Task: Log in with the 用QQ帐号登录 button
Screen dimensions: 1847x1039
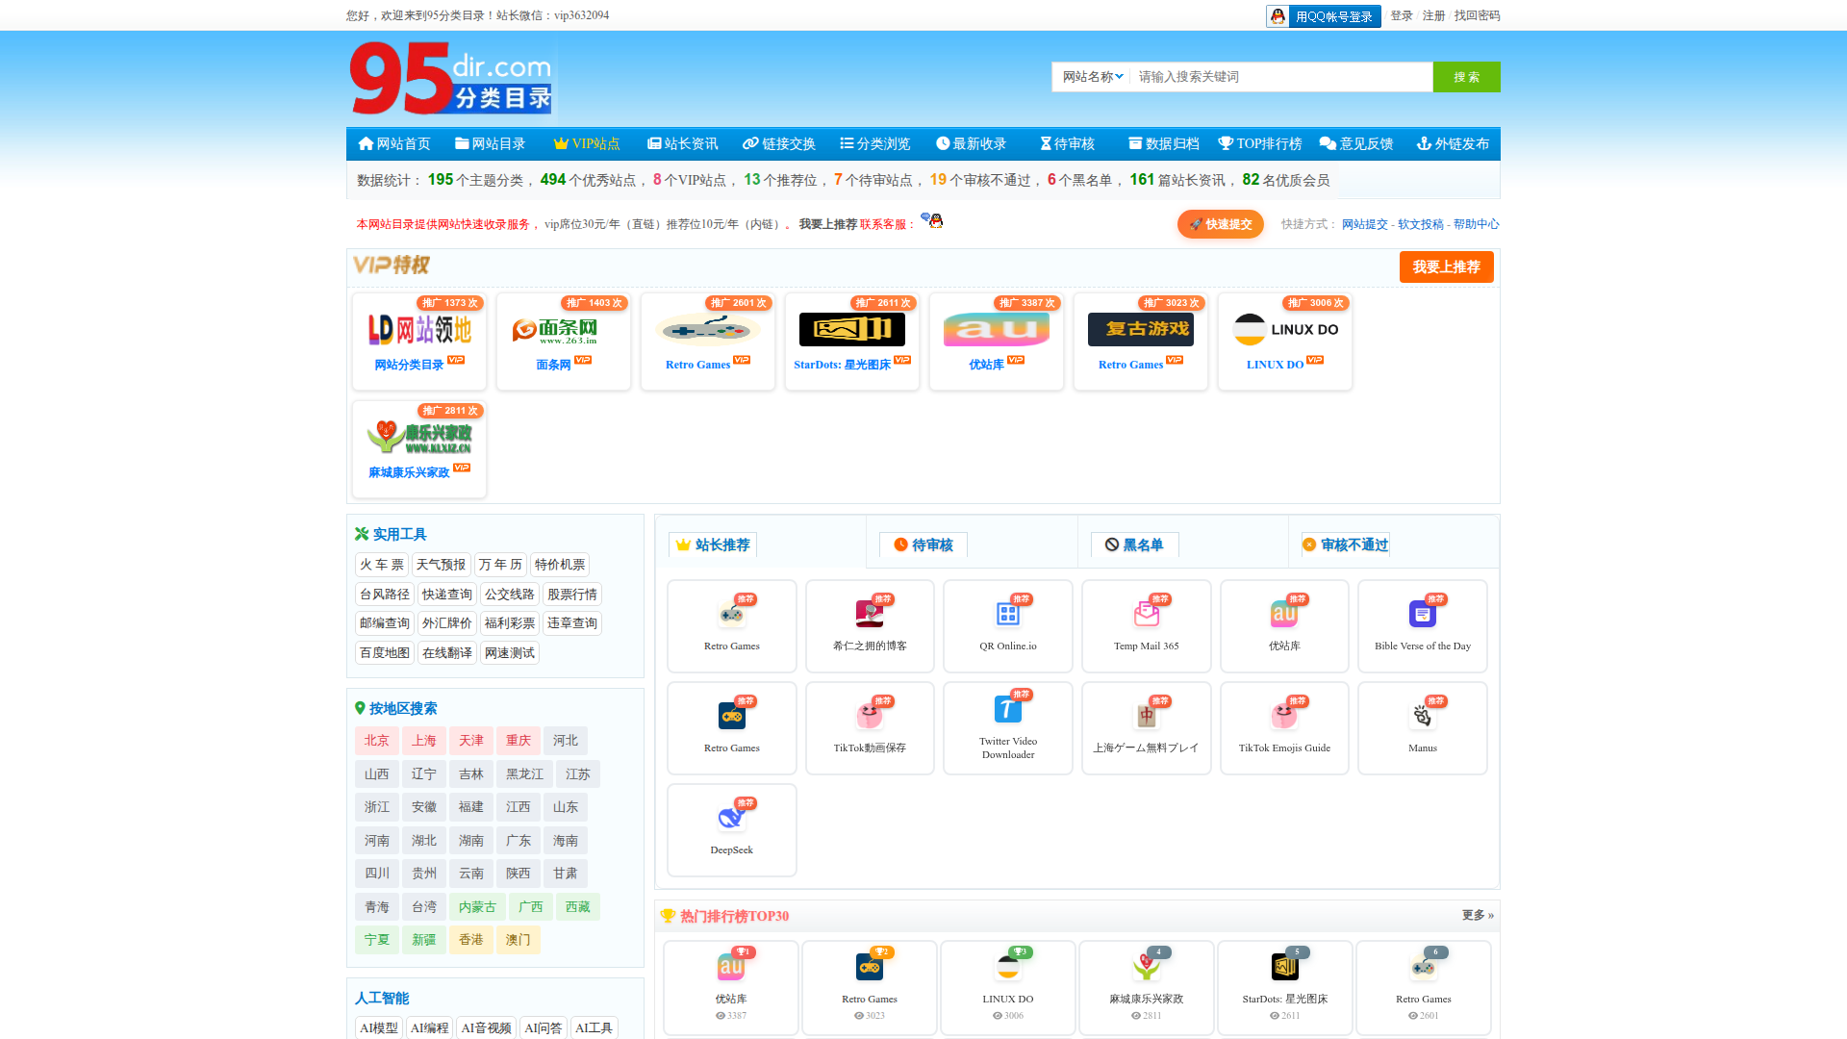Action: (1323, 16)
